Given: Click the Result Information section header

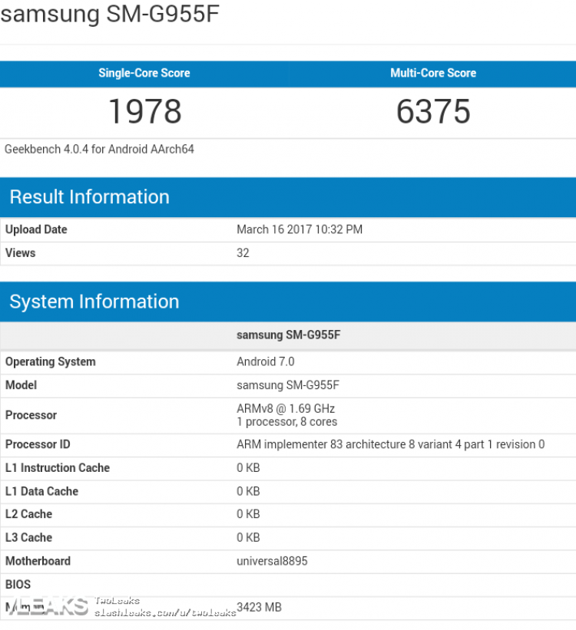Looking at the screenshot, I should tap(89, 196).
